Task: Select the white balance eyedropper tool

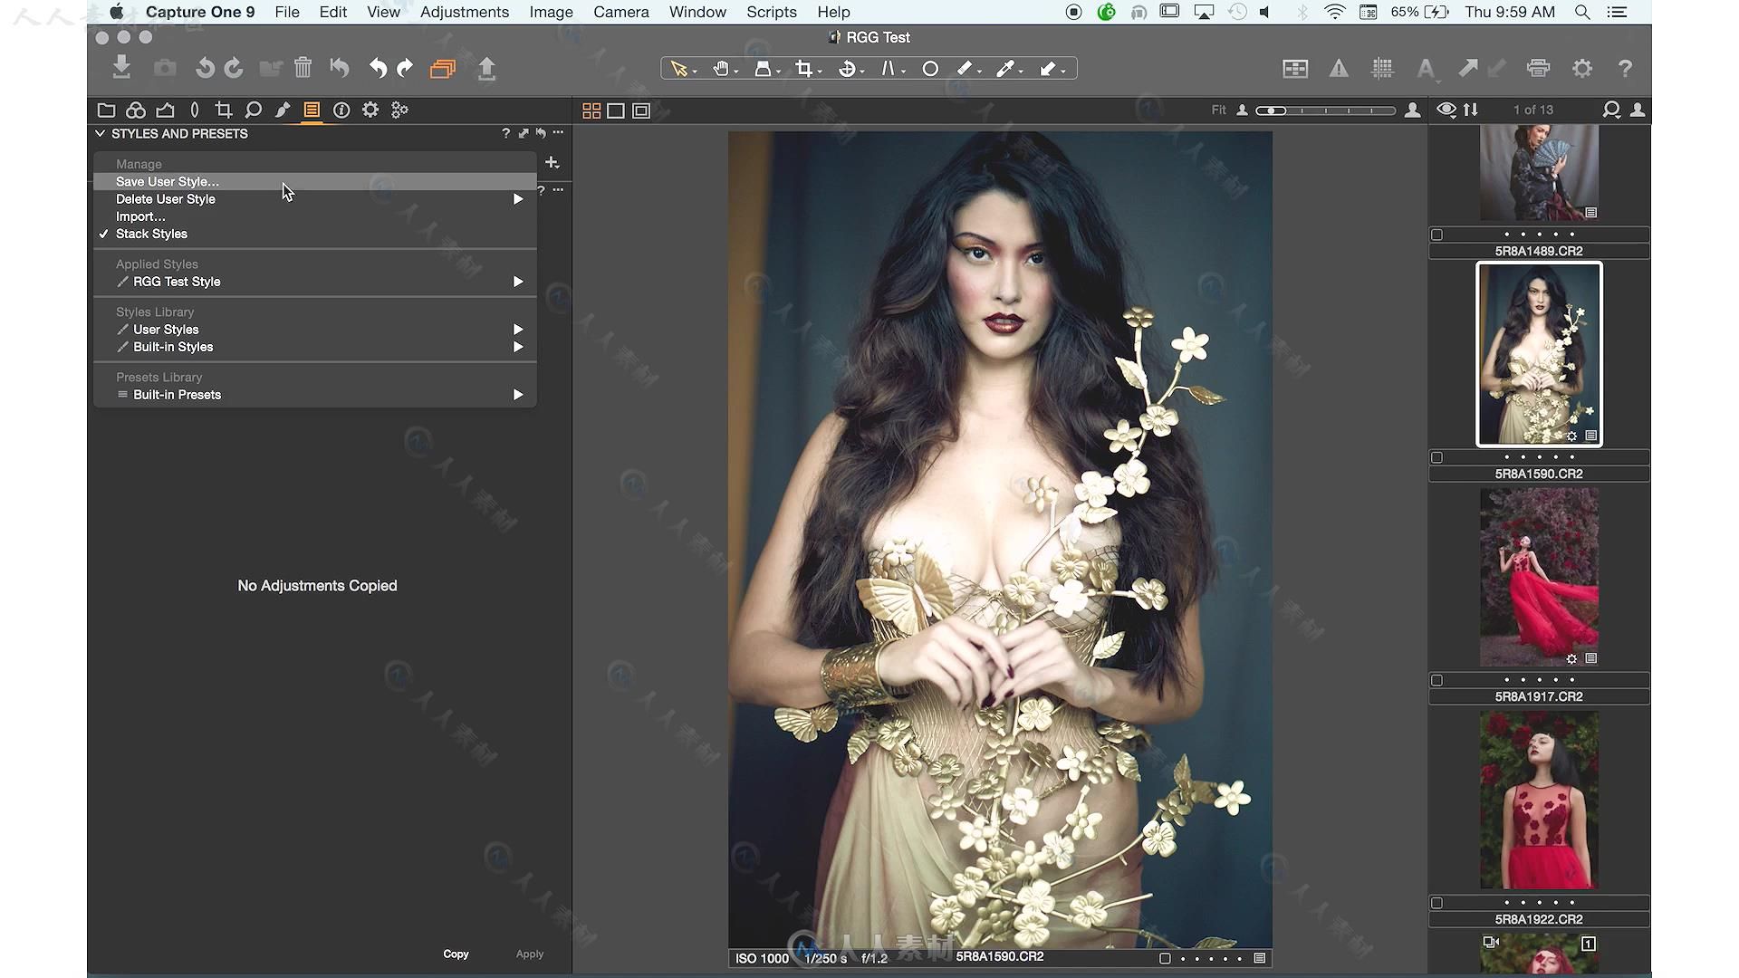Action: [x=1005, y=69]
